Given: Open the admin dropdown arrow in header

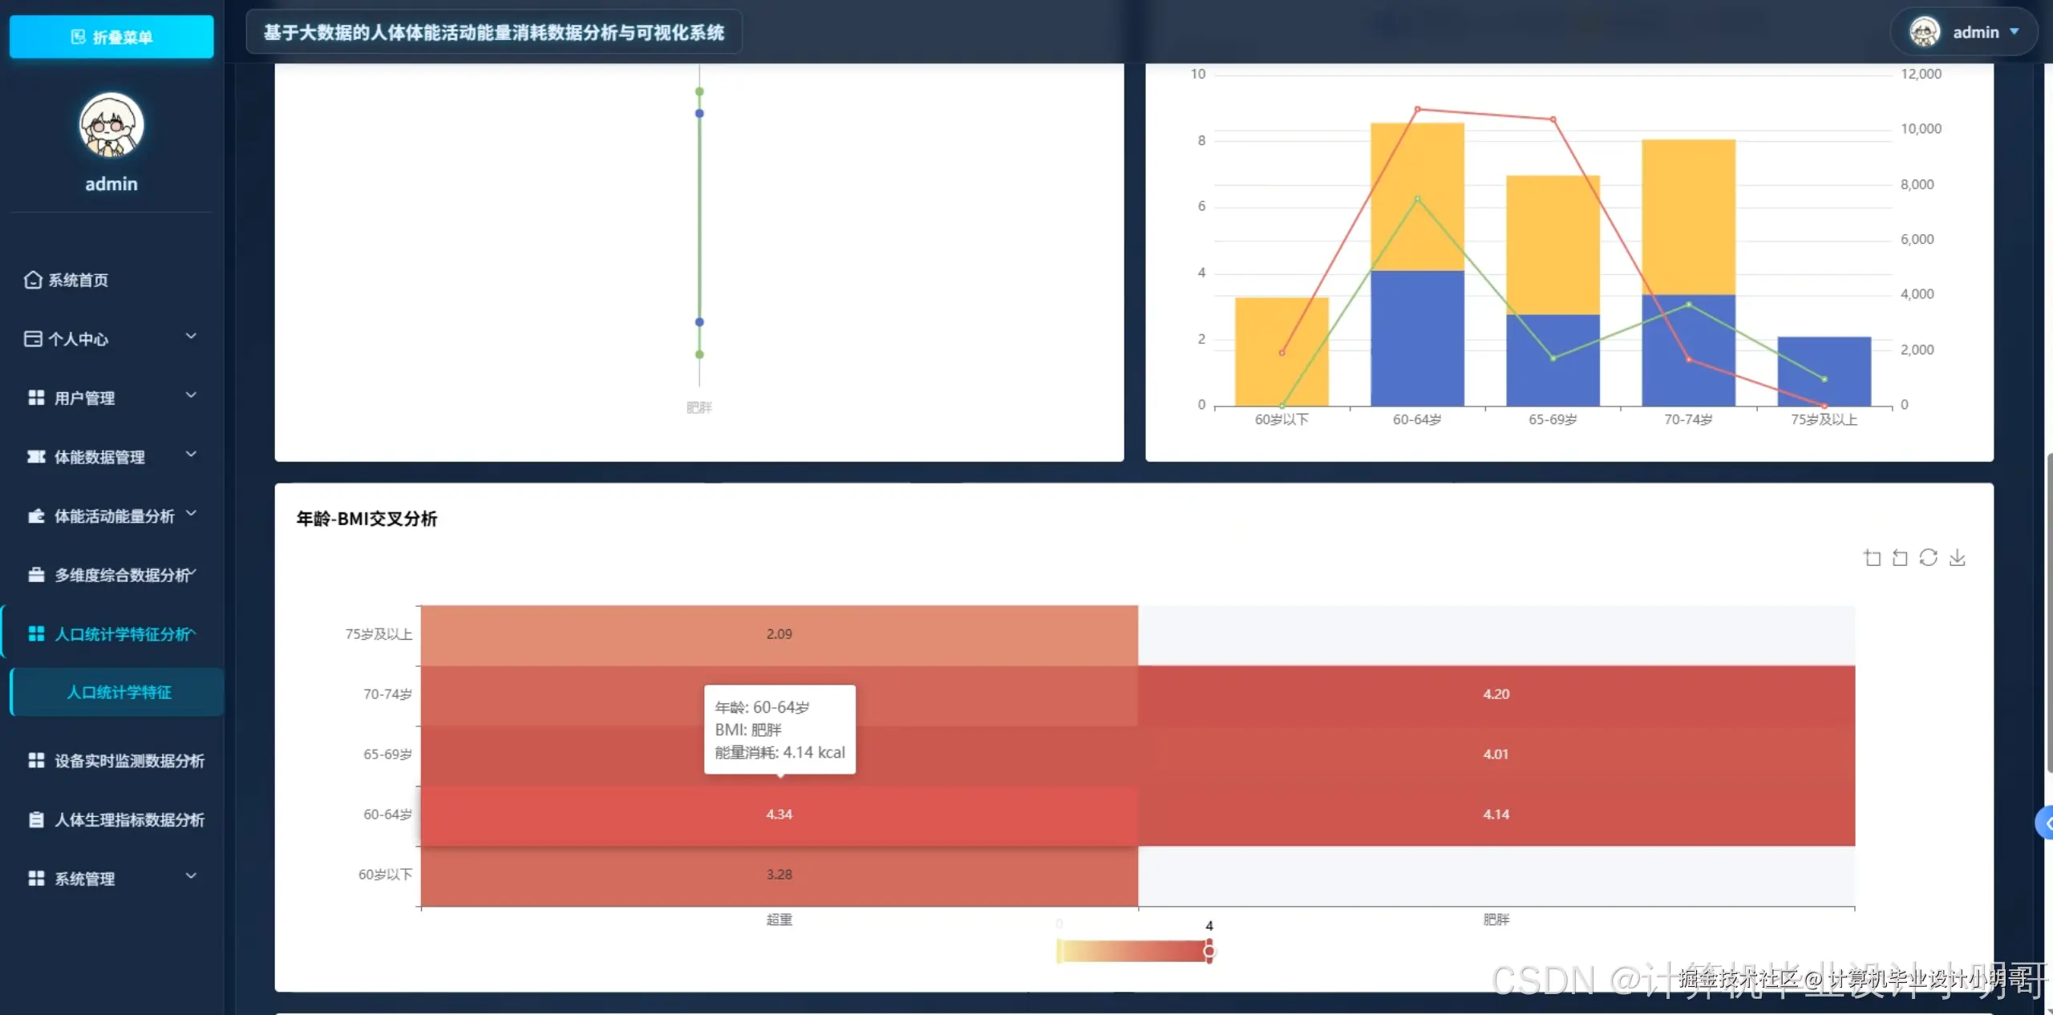Looking at the screenshot, I should (x=2015, y=32).
